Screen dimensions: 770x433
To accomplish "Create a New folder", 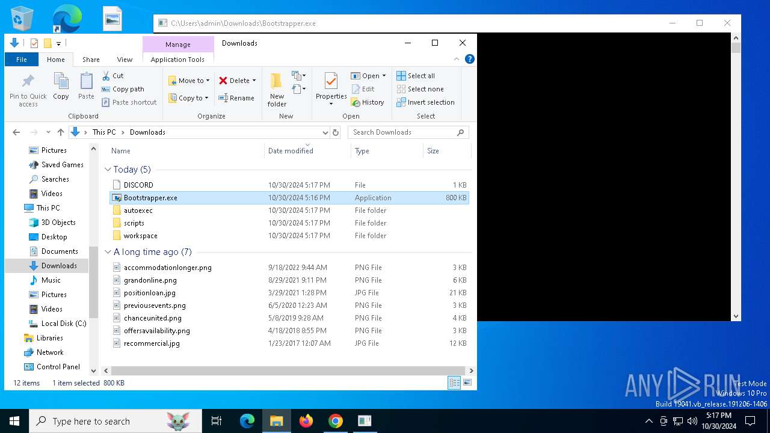I will (277, 90).
